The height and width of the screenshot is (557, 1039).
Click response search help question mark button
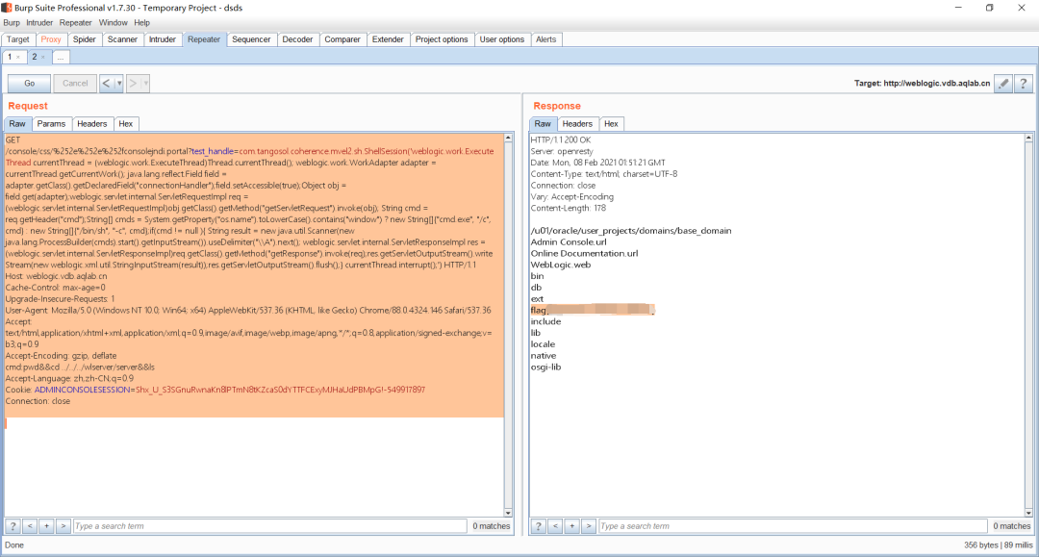click(539, 526)
